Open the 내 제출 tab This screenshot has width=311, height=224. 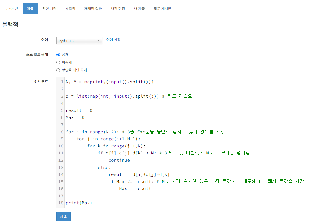(139, 9)
